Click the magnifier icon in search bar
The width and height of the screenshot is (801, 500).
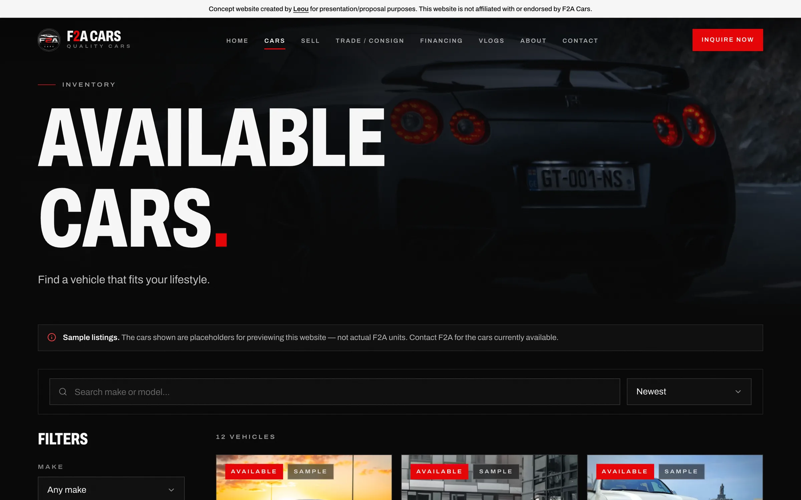[63, 392]
